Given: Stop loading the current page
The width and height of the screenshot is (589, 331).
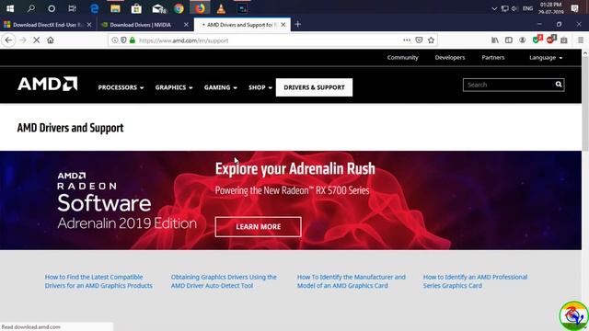Looking at the screenshot, I should pyautogui.click(x=37, y=40).
